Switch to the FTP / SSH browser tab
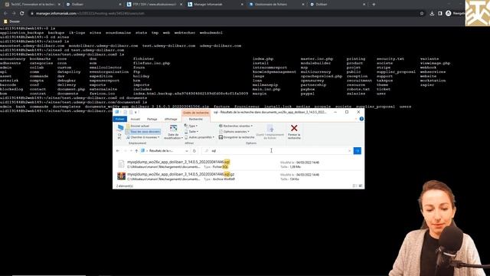 (x=154, y=5)
